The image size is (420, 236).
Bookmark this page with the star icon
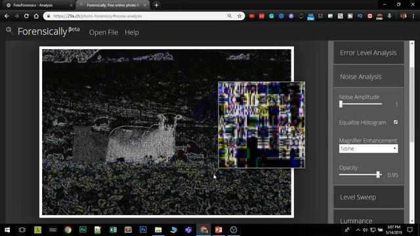(x=240, y=16)
